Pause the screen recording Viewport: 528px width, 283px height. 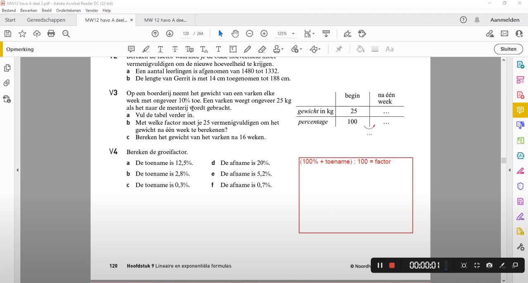click(380, 265)
